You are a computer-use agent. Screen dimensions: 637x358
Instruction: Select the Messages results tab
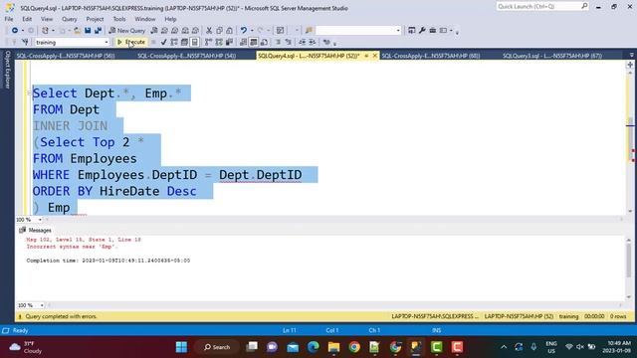(35, 230)
